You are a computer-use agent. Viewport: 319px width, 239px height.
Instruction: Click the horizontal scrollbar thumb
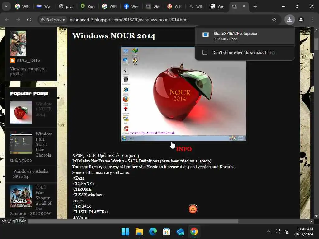pos(133,221)
